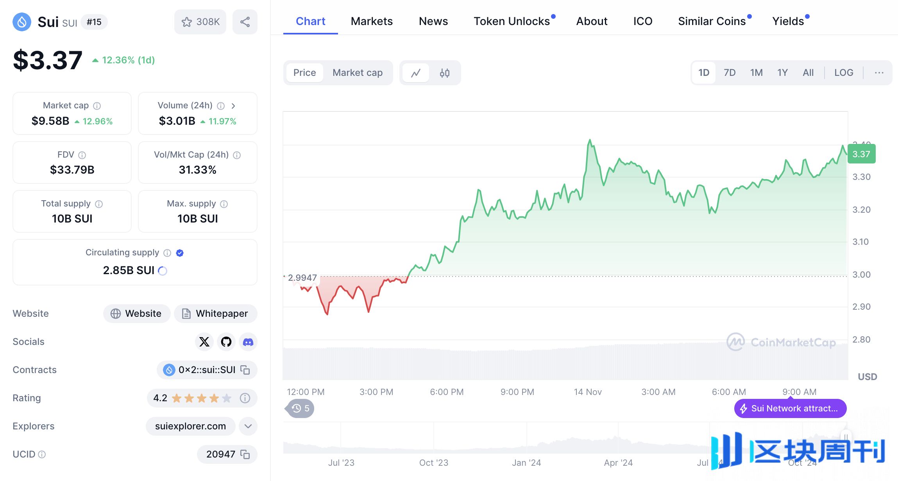Click the 3.37 current price label
This screenshot has width=898, height=481.
[861, 154]
